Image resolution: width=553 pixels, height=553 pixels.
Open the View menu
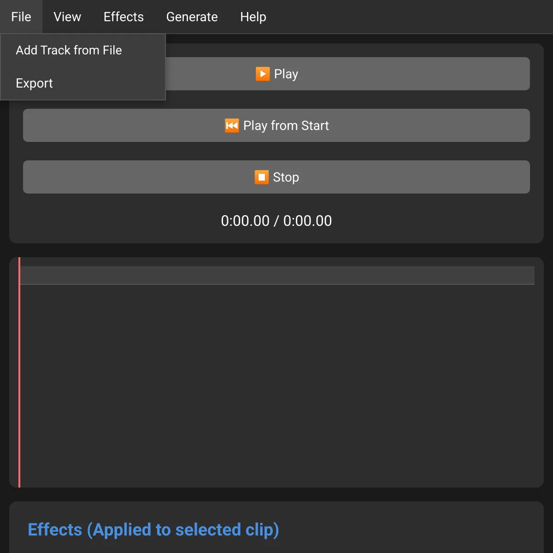[x=67, y=17]
